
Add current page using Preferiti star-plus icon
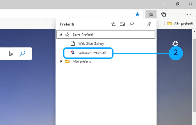(x=113, y=24)
